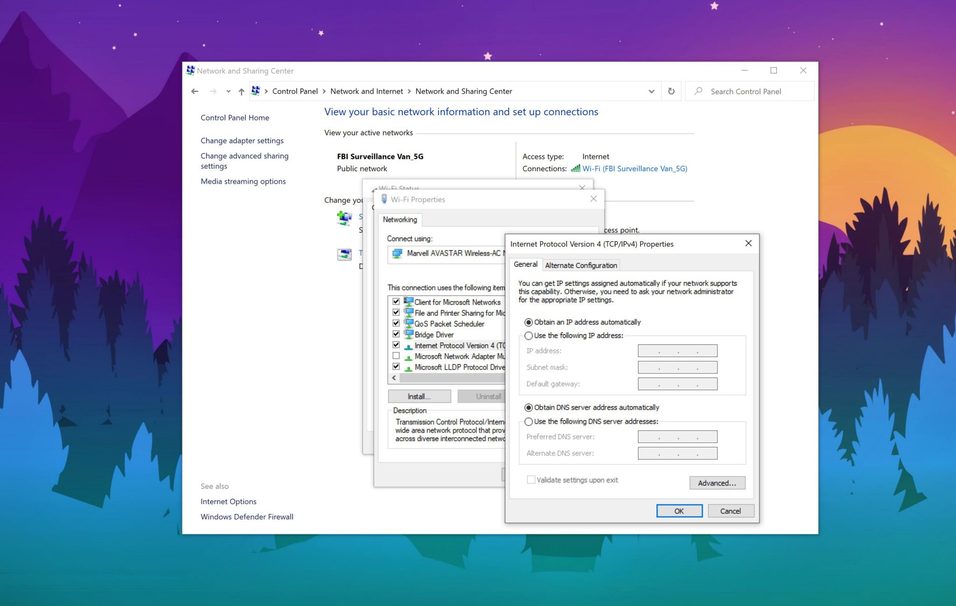Click the Install button in Wi-Fi Properties

(x=419, y=396)
